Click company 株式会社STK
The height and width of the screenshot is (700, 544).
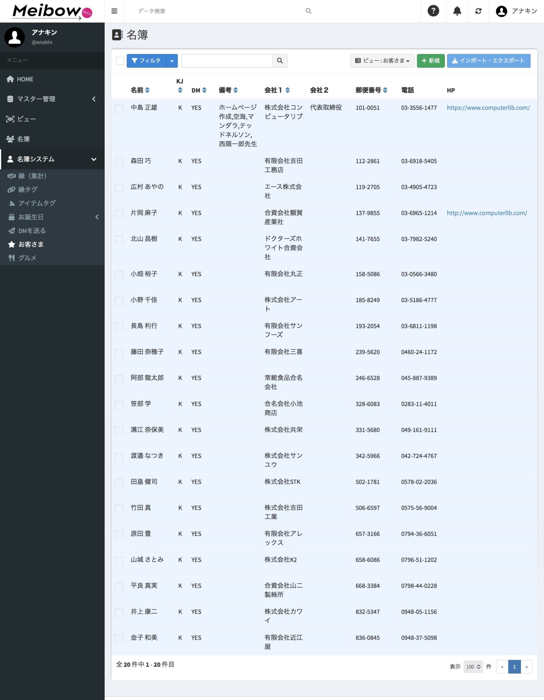pyautogui.click(x=282, y=482)
